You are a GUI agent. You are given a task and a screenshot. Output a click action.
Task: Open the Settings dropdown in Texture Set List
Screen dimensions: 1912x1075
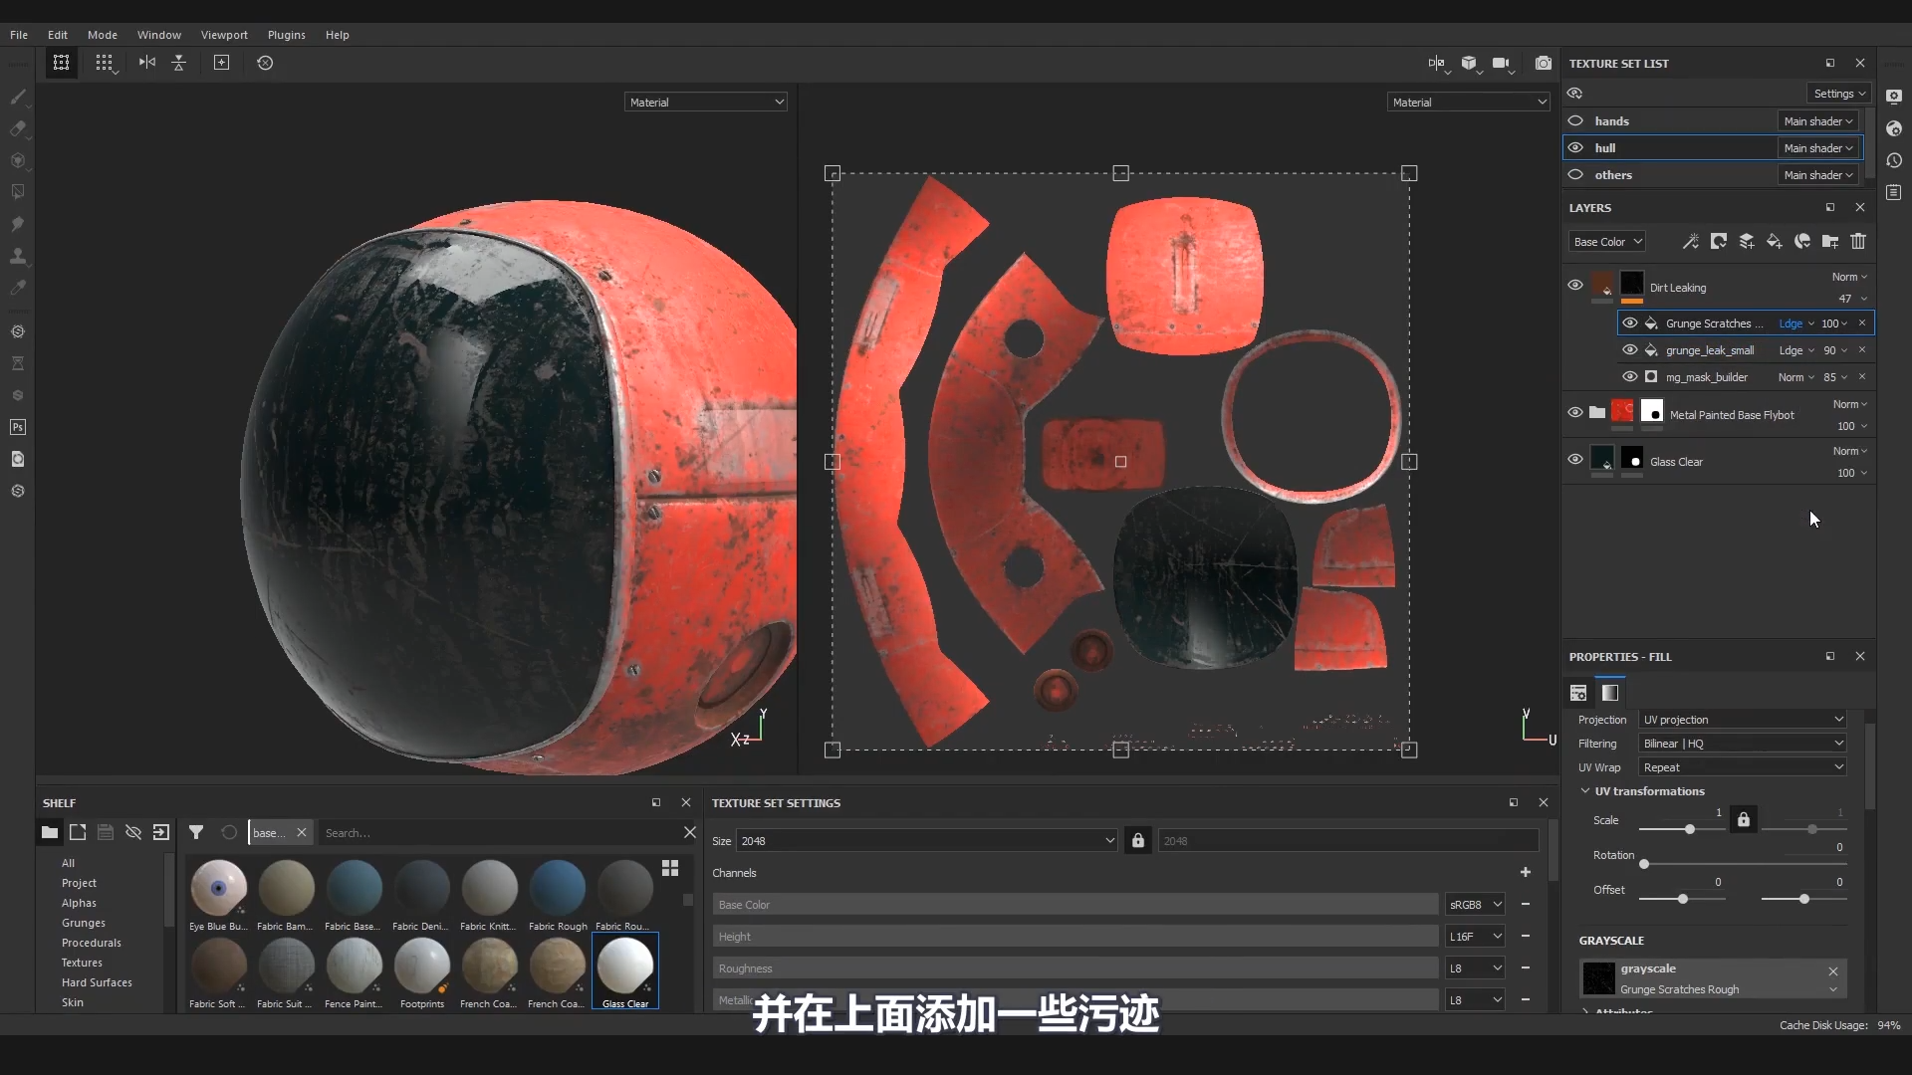[1838, 94]
